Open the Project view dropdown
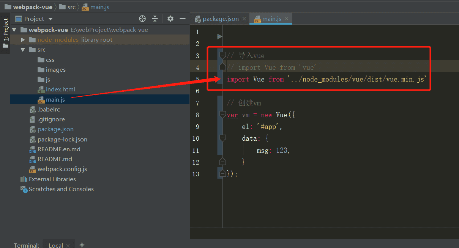The height and width of the screenshot is (248, 459). click(50, 19)
